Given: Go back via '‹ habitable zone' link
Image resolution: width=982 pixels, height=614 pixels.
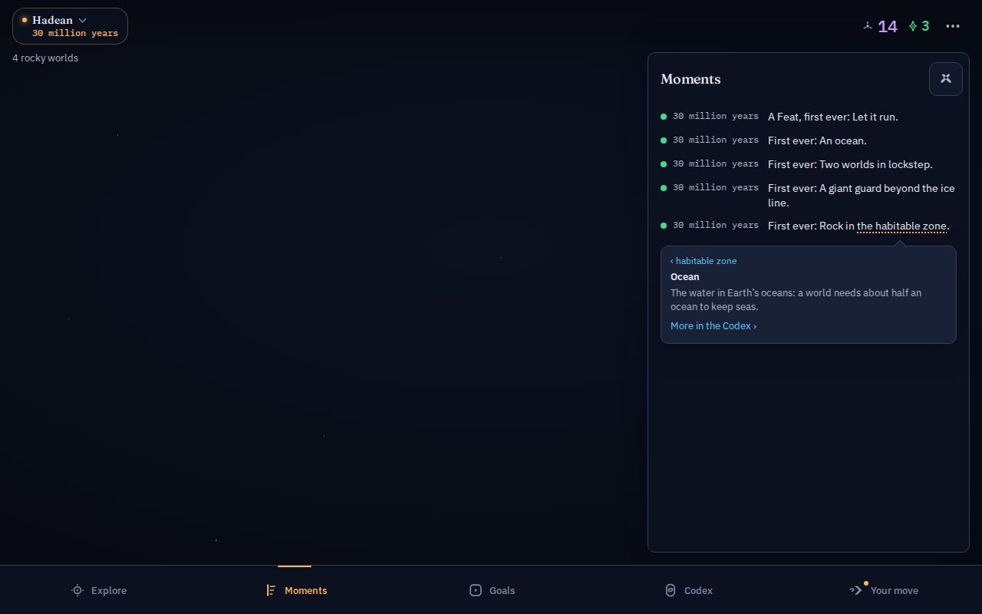Looking at the screenshot, I should click(x=704, y=261).
